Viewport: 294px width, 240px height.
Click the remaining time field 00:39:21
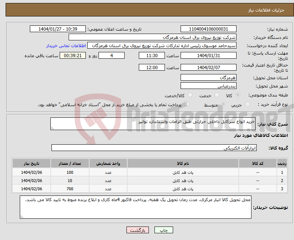click(x=73, y=55)
